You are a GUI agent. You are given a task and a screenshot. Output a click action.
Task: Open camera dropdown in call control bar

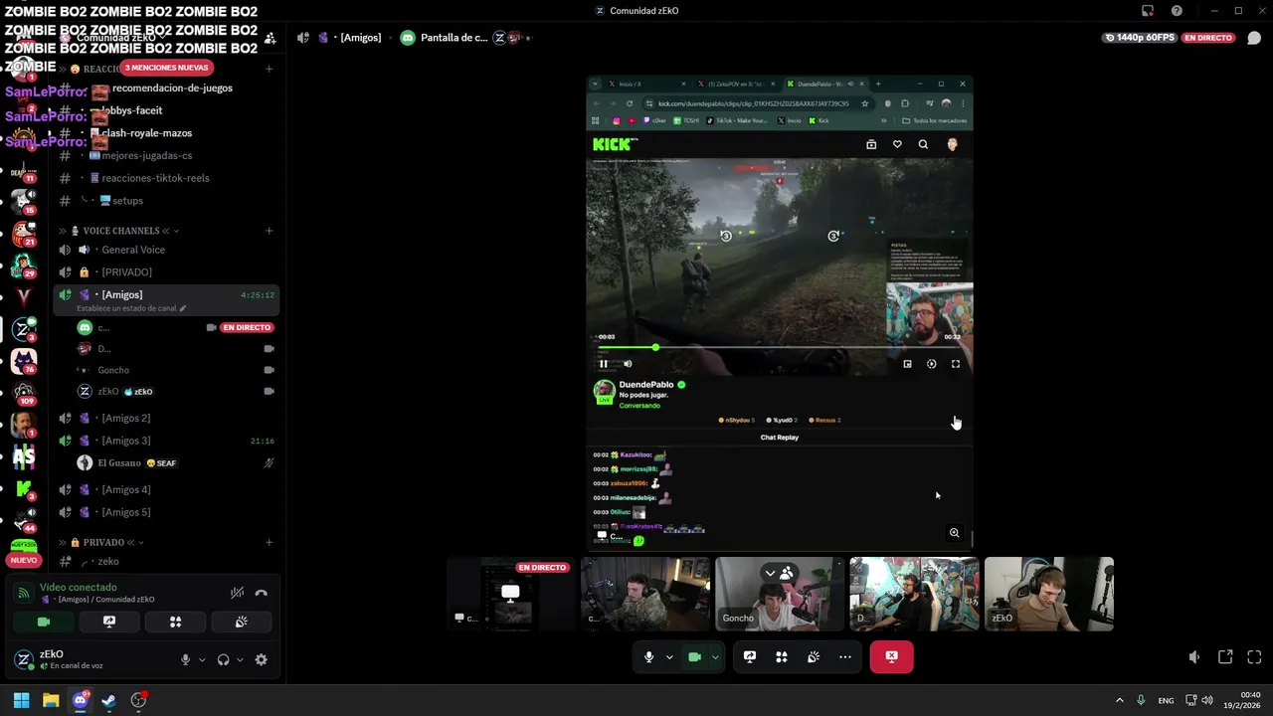[x=715, y=656]
